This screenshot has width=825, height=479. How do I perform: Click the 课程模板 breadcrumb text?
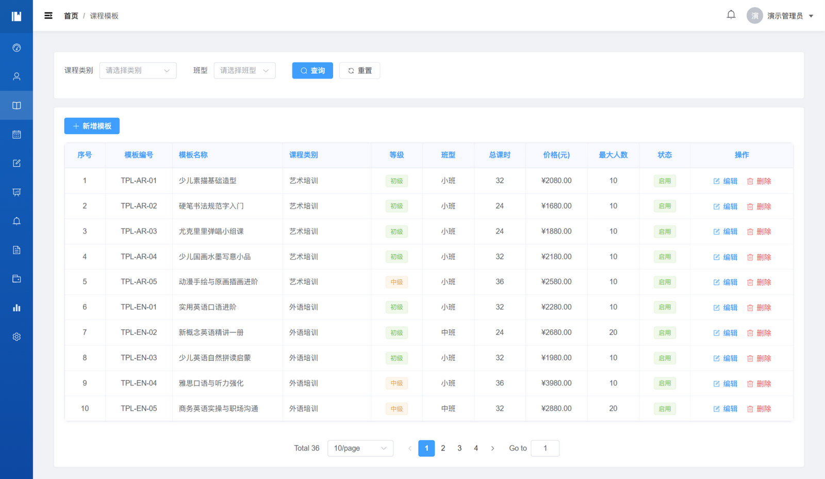pyautogui.click(x=104, y=16)
